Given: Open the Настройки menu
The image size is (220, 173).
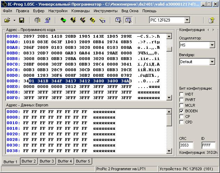Looking at the screenshot, I should [x=58, y=11].
